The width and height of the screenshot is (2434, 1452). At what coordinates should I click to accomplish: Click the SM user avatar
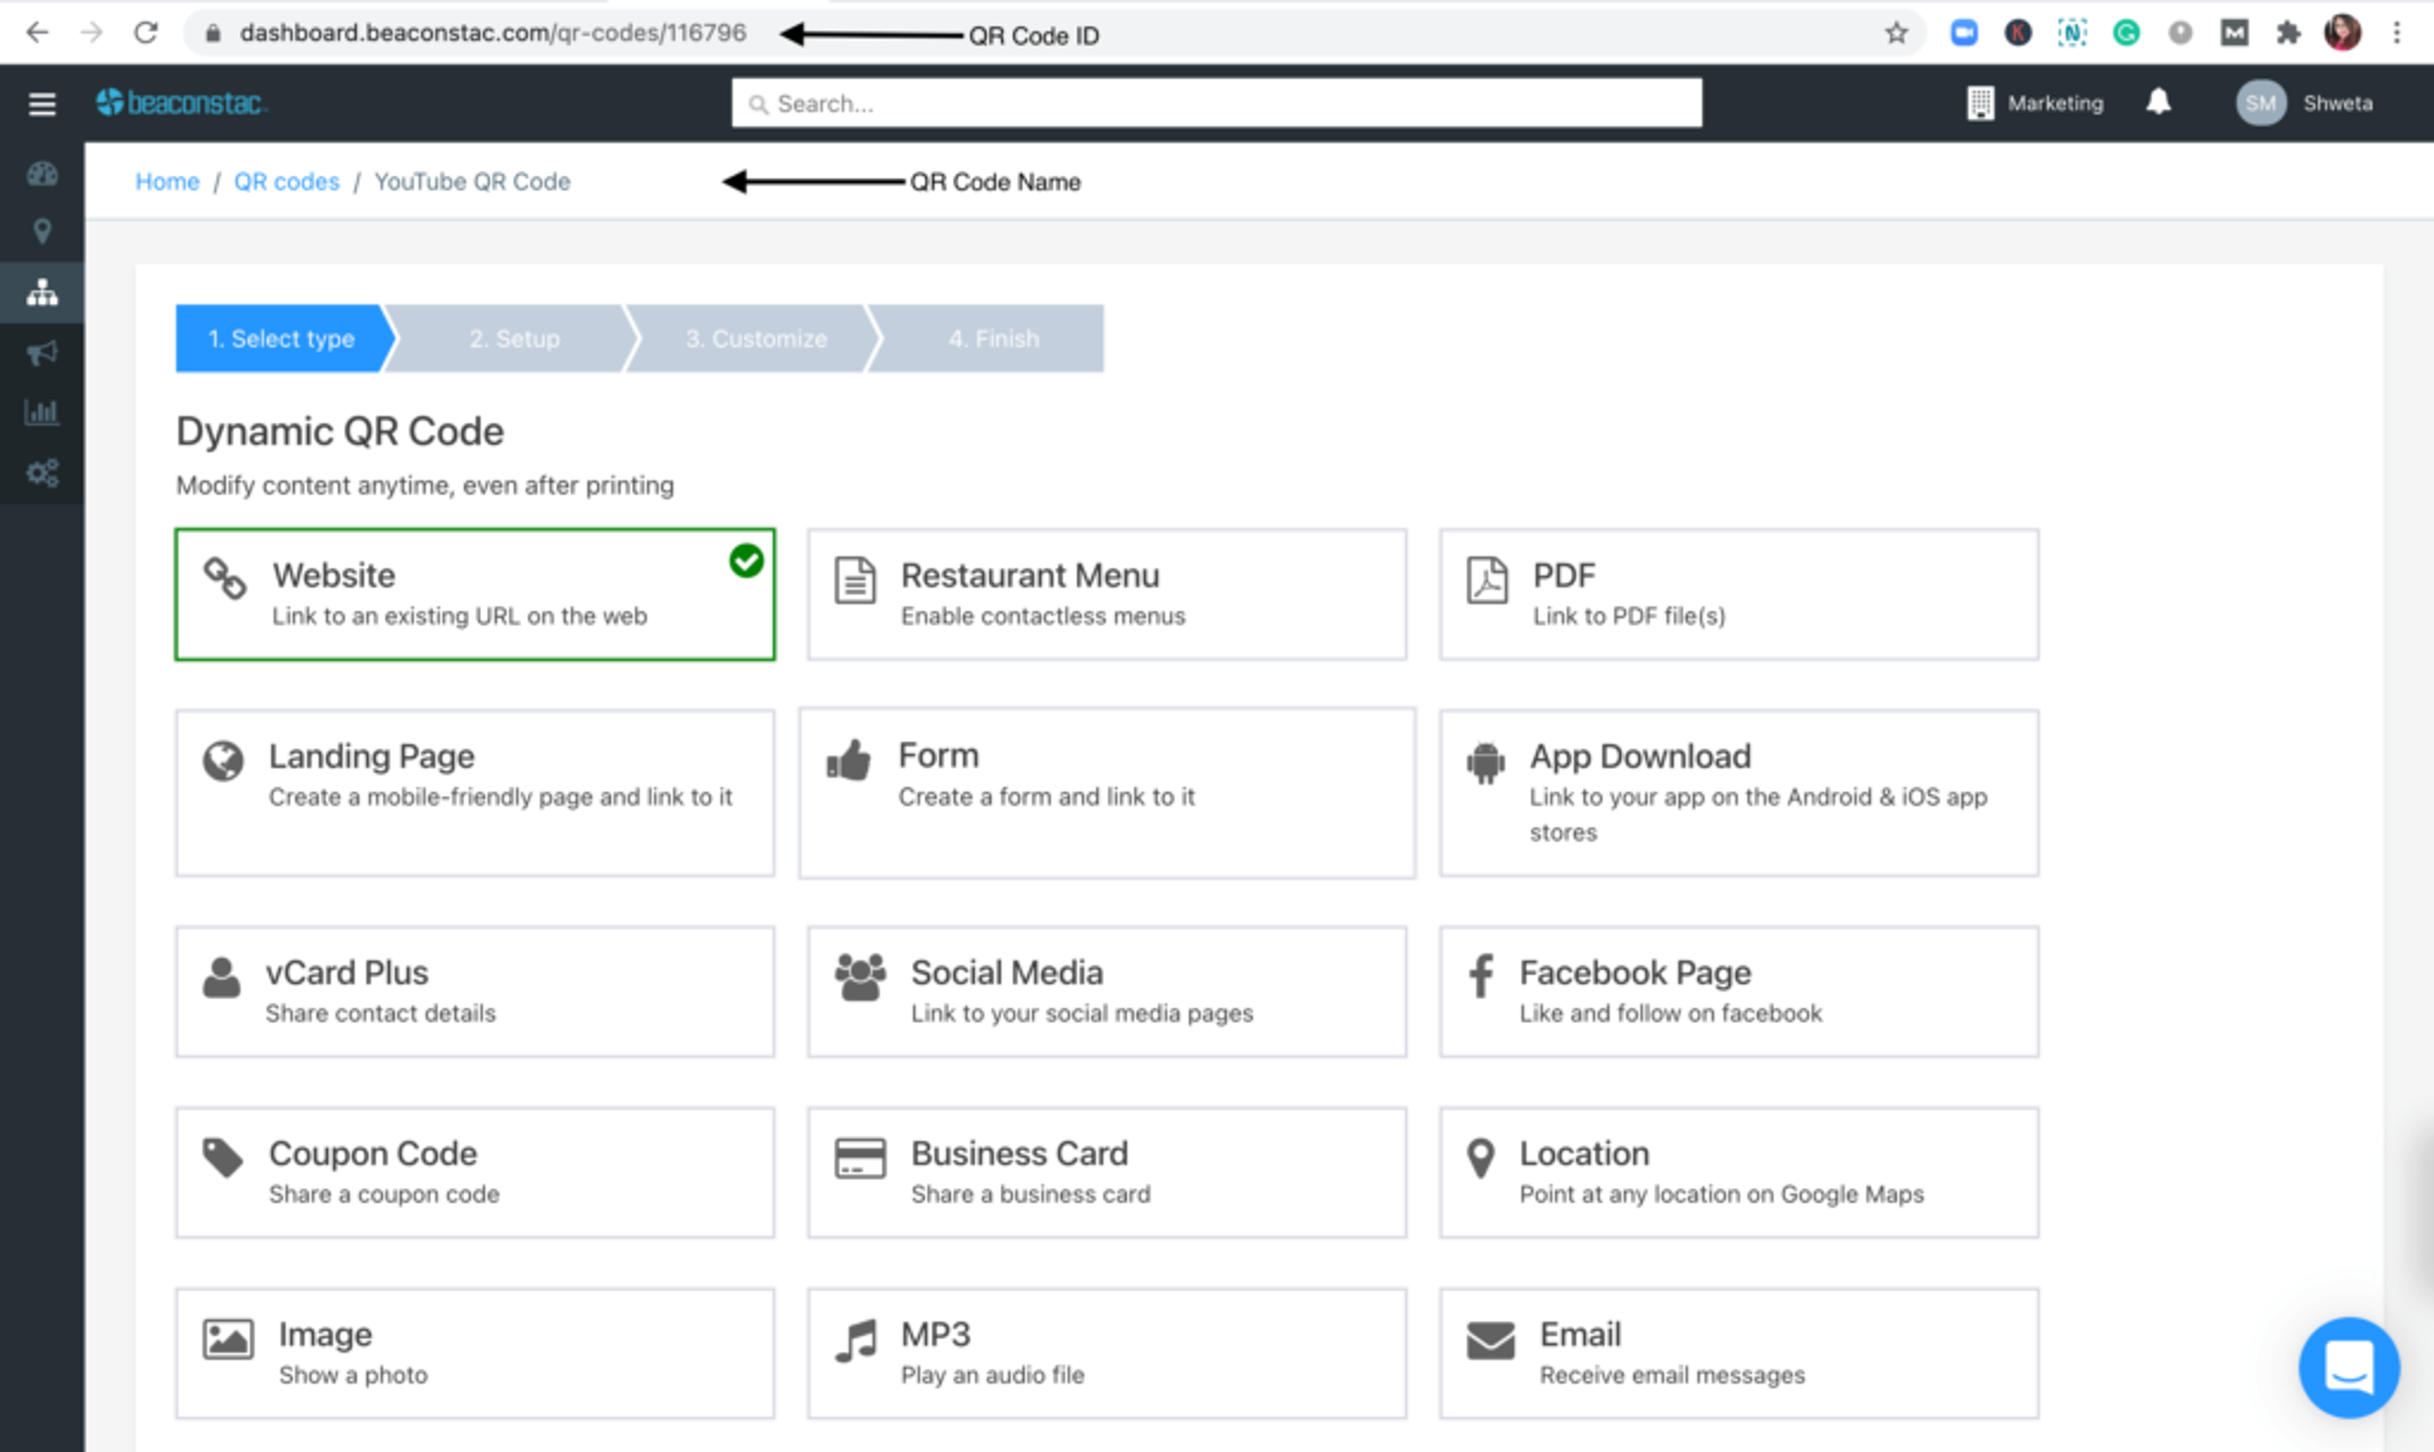[2260, 103]
